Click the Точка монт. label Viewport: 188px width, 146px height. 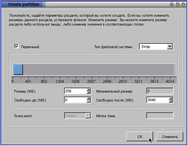click(24, 116)
